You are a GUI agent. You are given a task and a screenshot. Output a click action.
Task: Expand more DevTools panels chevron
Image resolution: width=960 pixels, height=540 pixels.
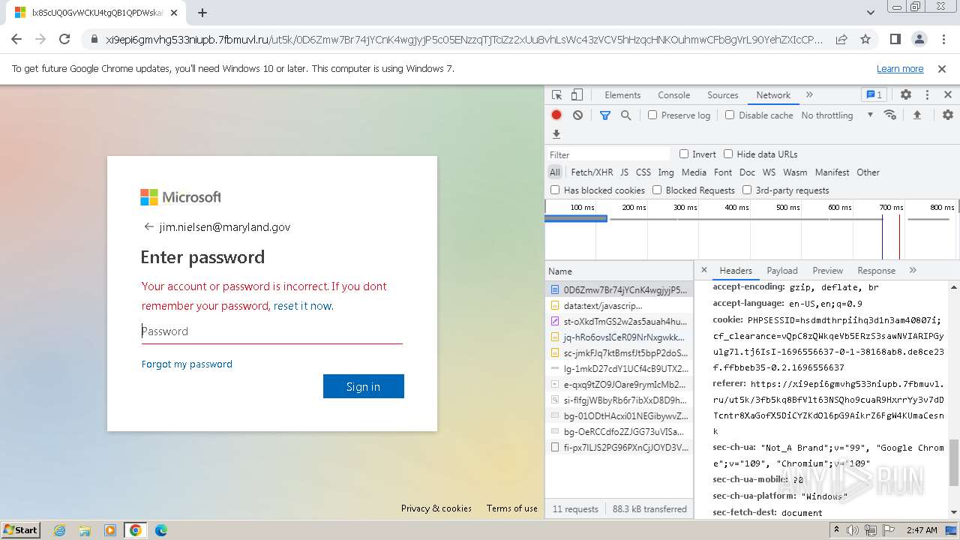(x=809, y=95)
